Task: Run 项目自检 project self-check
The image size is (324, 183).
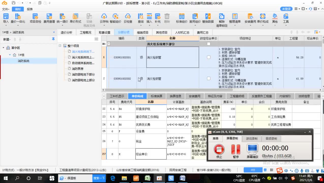Action: point(35,18)
